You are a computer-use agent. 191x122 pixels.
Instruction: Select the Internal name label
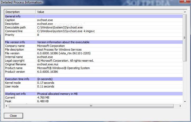point(14,57)
